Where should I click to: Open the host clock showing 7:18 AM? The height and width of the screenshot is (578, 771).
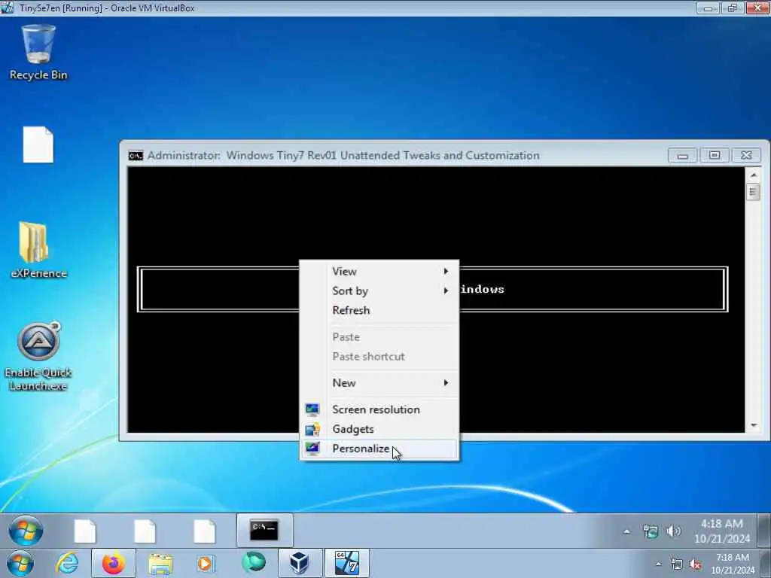tap(733, 564)
